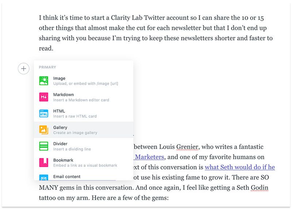Insert a Divider from the menu
Image resolution: width=292 pixels, height=209 pixels.
[x=84, y=146]
